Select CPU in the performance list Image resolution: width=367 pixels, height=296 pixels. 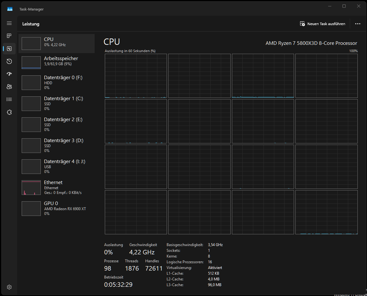[56, 44]
